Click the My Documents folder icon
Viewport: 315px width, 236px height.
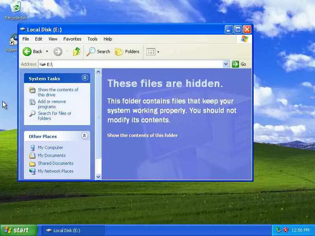click(32, 155)
